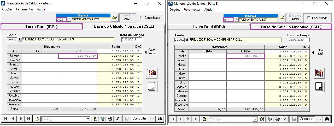Go to next record in right CSLL window
This screenshot has height=126, width=334.
[188, 119]
